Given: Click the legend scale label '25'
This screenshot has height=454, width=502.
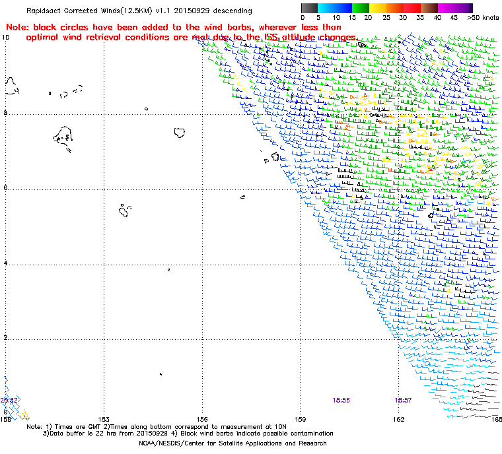Looking at the screenshot, I should pyautogui.click(x=386, y=18).
